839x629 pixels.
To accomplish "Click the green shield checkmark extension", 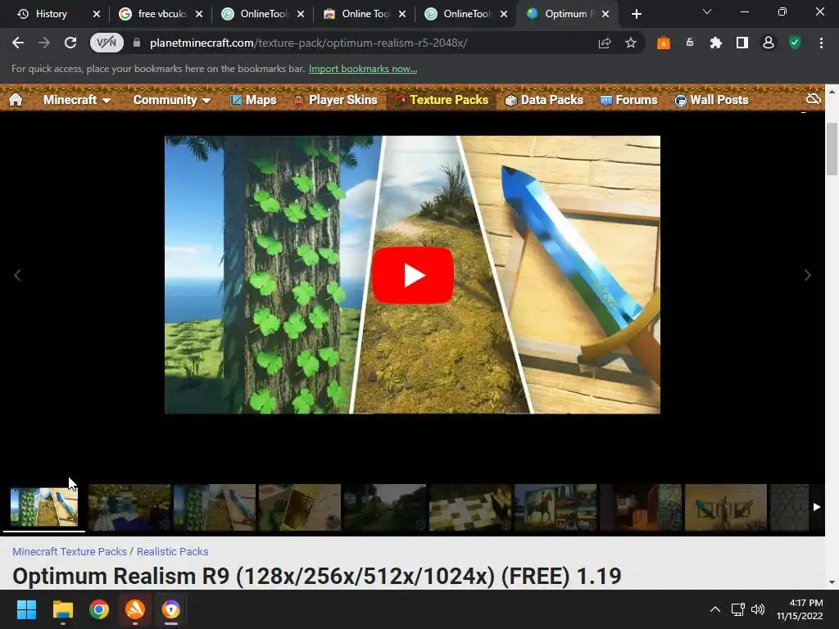I will [795, 43].
